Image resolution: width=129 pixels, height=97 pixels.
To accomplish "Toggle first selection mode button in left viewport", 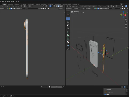I will 11,9.
